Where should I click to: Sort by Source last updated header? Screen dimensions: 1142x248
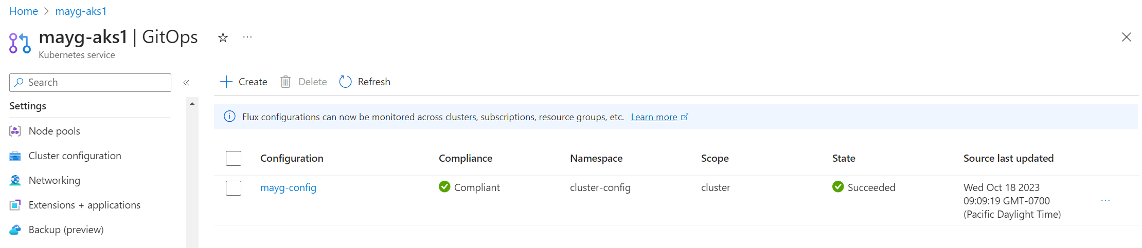coord(1008,158)
